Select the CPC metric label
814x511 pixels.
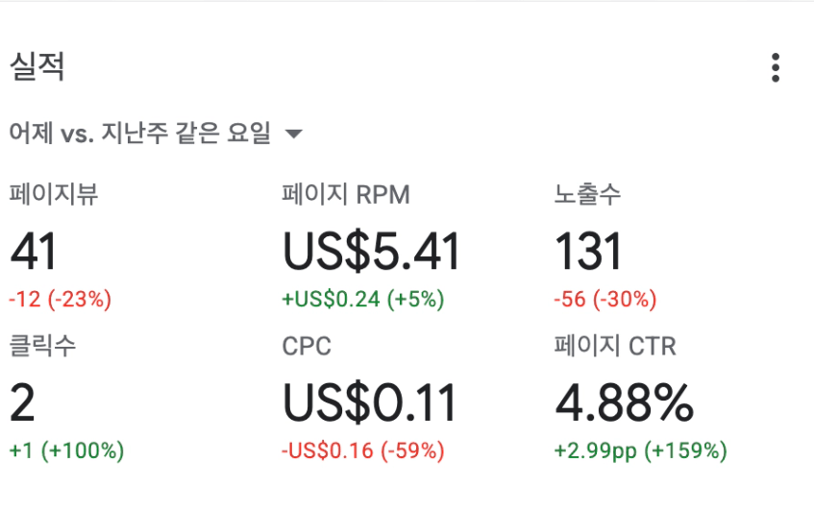click(x=307, y=346)
